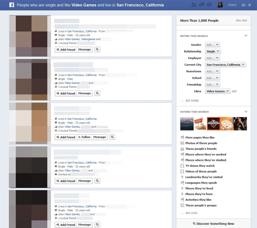Click Add Friend for first result
This screenshot has width=257, height=228.
pos(66,50)
